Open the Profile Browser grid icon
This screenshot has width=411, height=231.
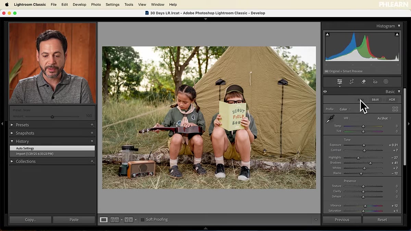click(x=395, y=109)
